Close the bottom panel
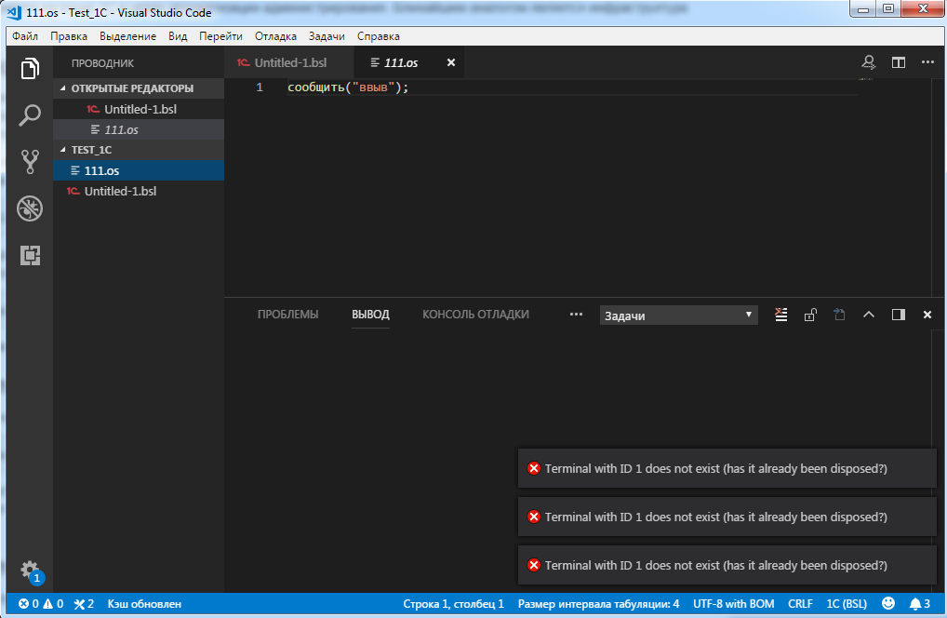Image resolution: width=947 pixels, height=618 pixels. [x=927, y=315]
